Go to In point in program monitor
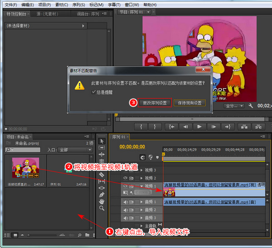272x248 pixels. click(172, 127)
